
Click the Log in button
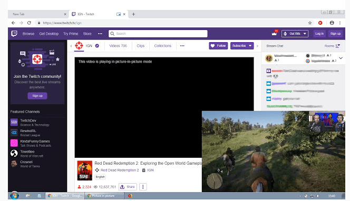click(319, 34)
